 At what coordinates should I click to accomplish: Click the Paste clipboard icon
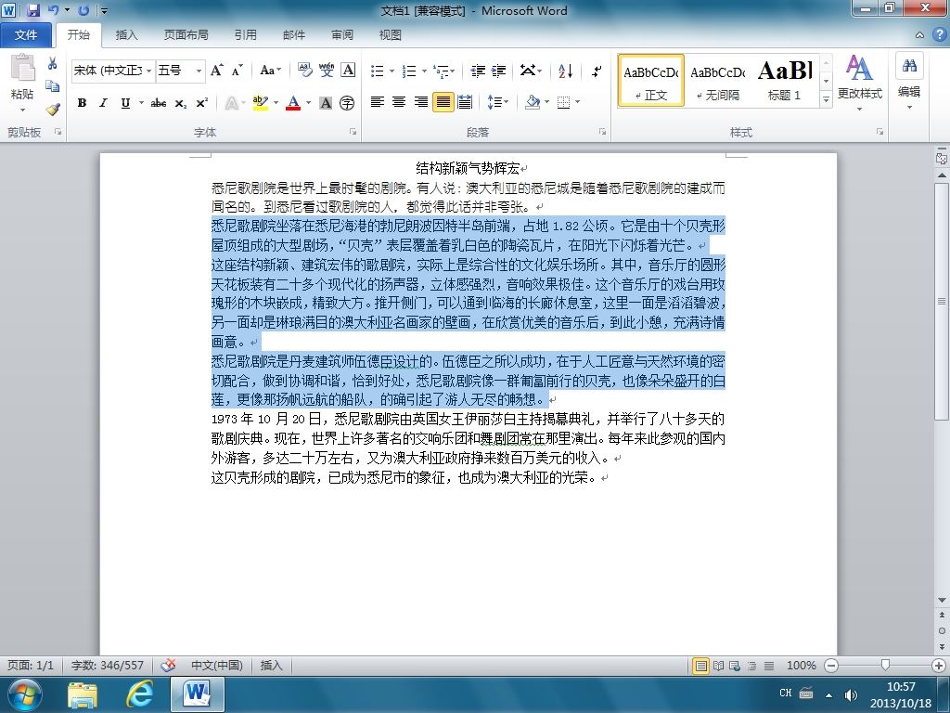pyautogui.click(x=22, y=68)
